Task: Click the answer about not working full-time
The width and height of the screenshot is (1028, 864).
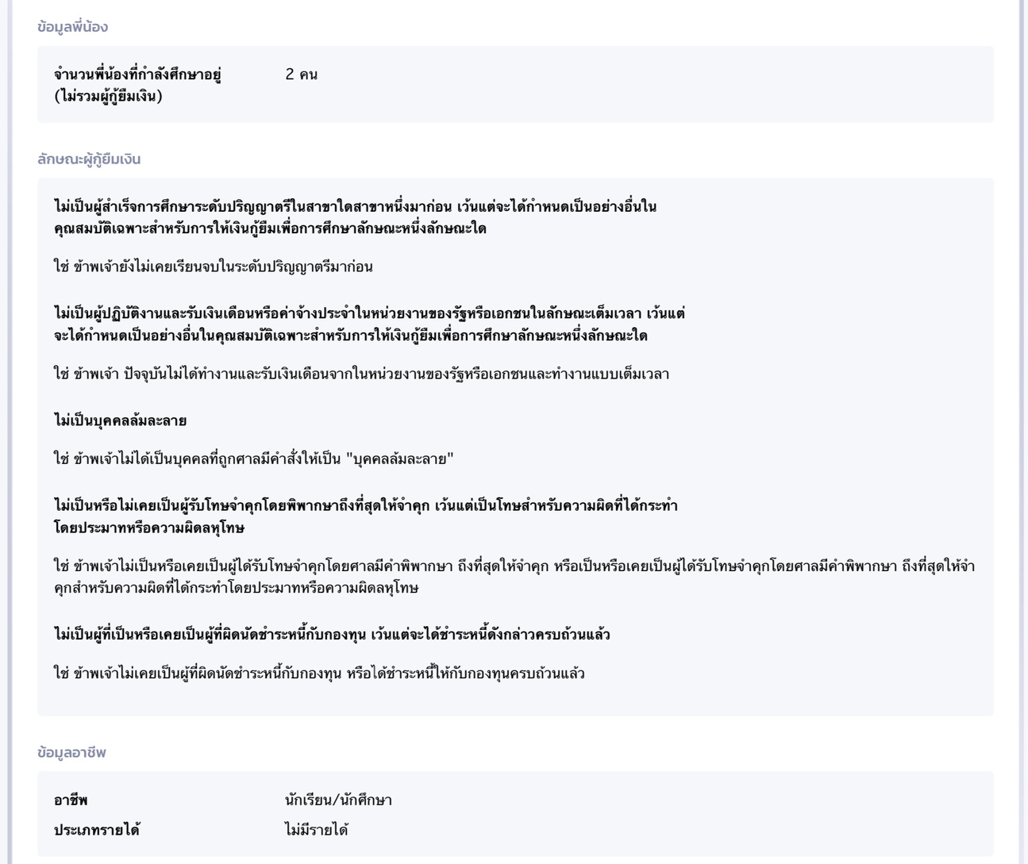Action: pos(361,374)
